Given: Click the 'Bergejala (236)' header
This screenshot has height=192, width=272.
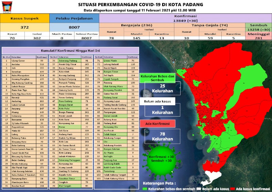Looking at the screenshot, I should tap(137, 25).
